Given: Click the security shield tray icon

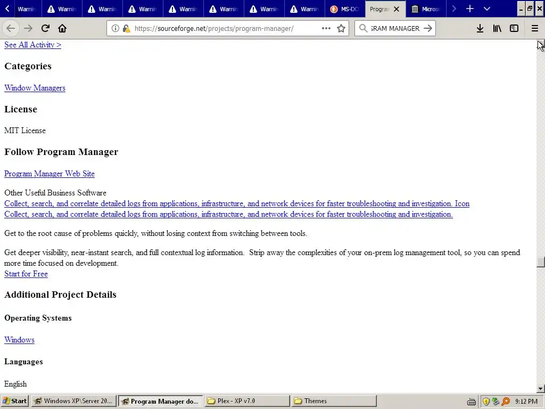Looking at the screenshot, I should click(x=486, y=402).
